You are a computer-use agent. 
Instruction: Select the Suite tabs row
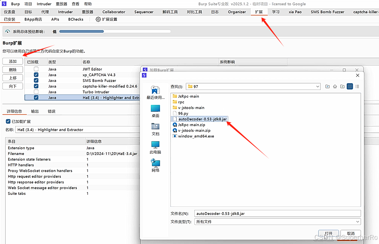click(x=73, y=194)
